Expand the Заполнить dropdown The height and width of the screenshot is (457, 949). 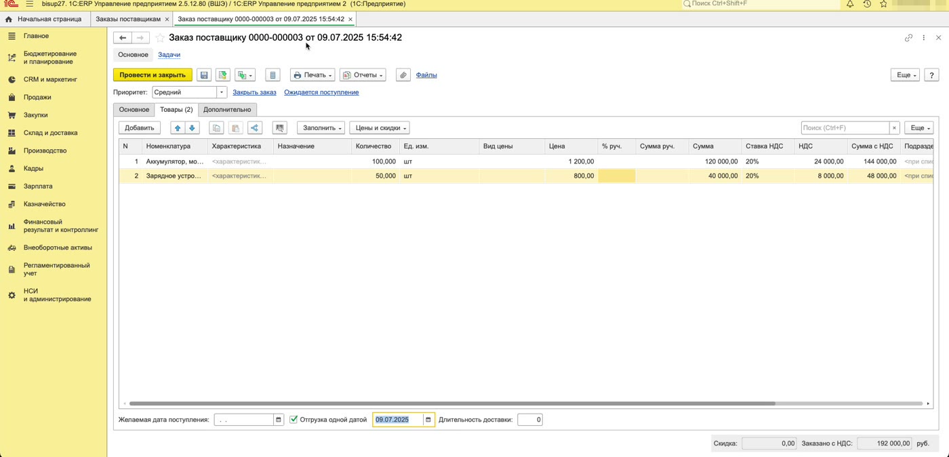pyautogui.click(x=321, y=128)
